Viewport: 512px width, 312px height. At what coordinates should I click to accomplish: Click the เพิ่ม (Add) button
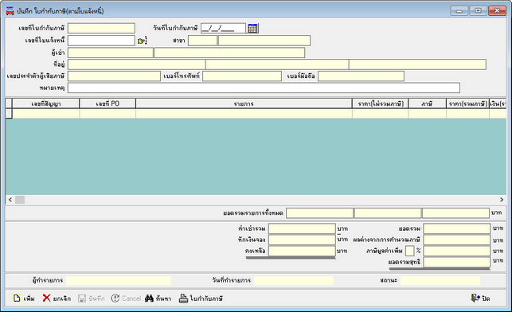click(24, 298)
